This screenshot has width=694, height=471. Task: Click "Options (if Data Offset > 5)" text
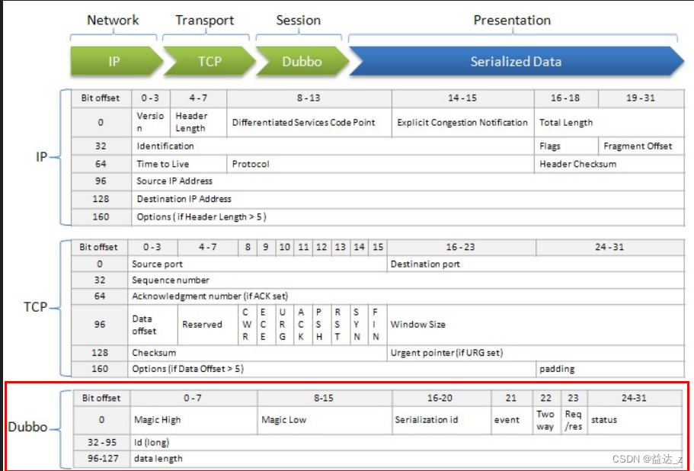click(x=187, y=369)
